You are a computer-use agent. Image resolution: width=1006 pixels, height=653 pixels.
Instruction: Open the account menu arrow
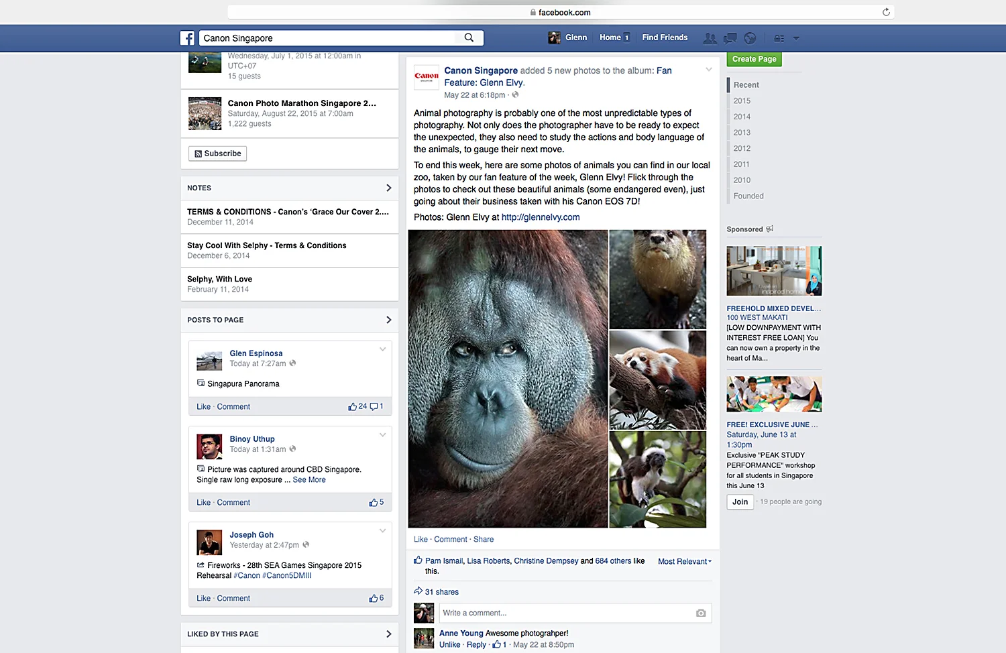796,38
